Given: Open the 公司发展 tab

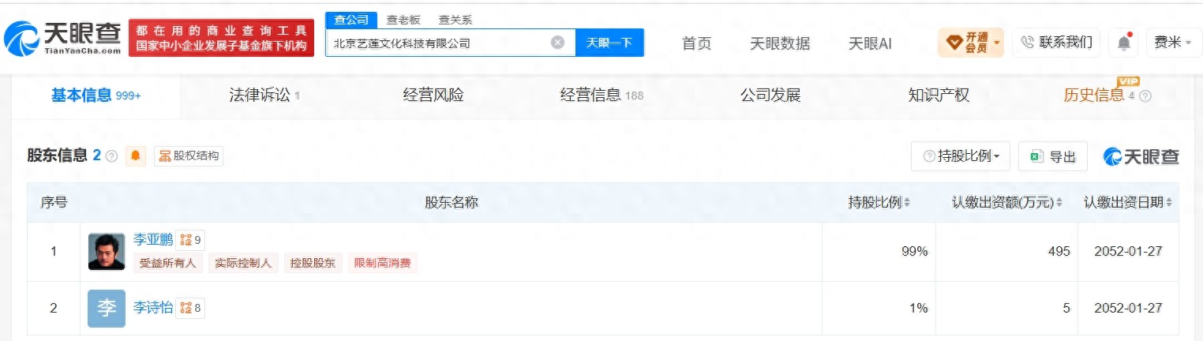Looking at the screenshot, I should [x=770, y=96].
